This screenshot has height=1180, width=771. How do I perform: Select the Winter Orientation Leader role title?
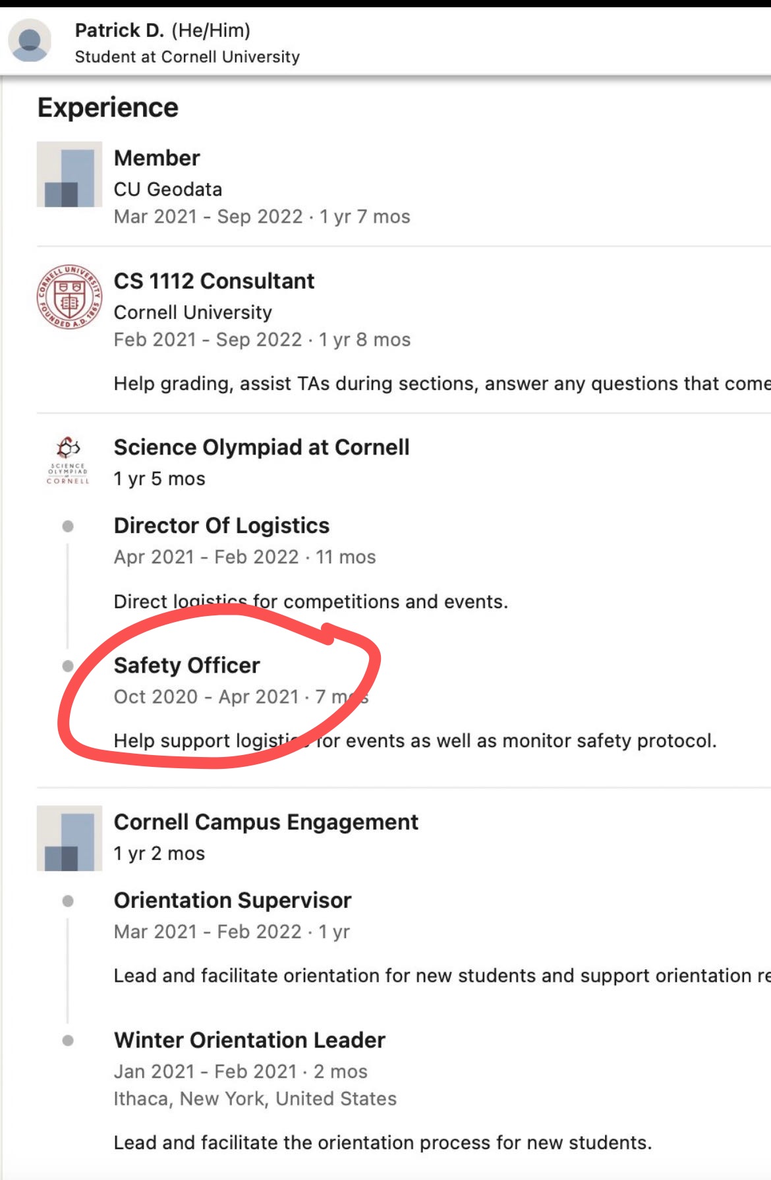[x=250, y=1040]
